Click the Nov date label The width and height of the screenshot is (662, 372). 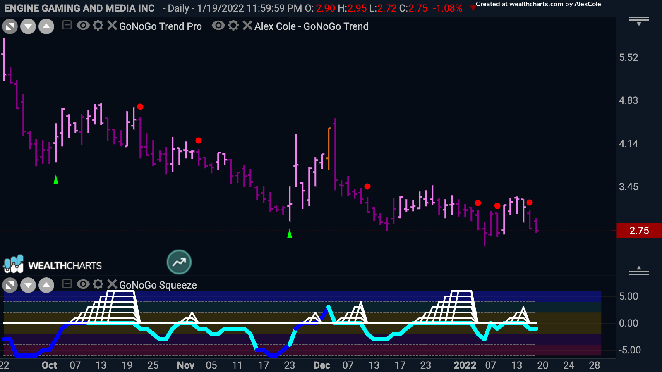[x=186, y=365]
